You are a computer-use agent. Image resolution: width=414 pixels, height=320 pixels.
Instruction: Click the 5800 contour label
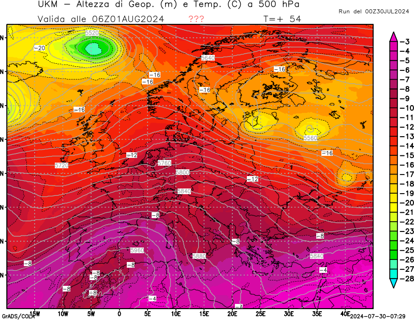[x=183, y=172]
